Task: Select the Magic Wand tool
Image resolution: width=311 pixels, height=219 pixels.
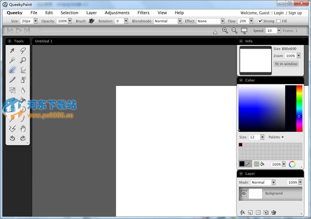Action: [12, 60]
